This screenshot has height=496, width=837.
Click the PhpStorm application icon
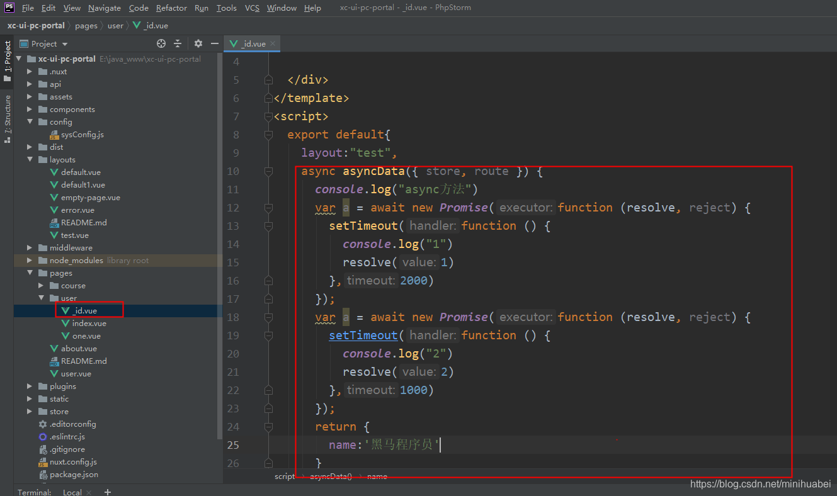[x=9, y=8]
